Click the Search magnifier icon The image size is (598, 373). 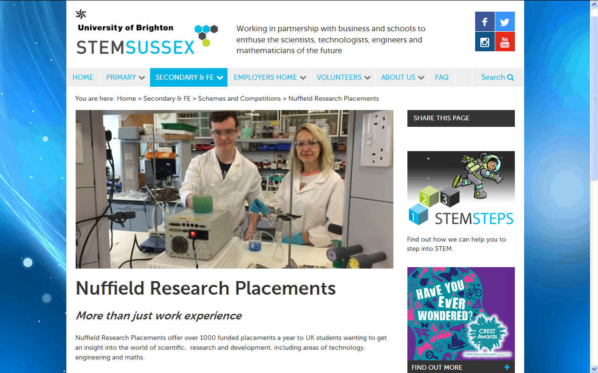coord(510,77)
